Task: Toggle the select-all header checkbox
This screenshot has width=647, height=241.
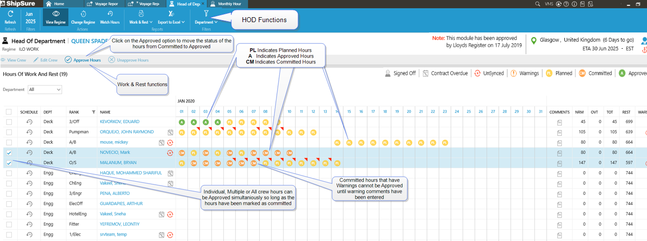Action: pyautogui.click(x=10, y=112)
